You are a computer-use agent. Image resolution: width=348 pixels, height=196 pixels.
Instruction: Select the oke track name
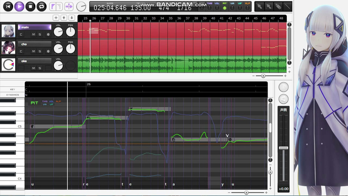[35, 61]
